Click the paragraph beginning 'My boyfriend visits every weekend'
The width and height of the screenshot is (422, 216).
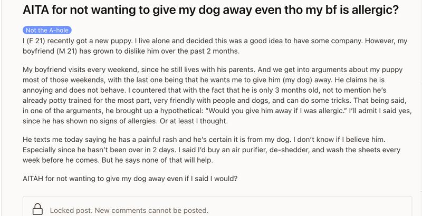[217, 95]
